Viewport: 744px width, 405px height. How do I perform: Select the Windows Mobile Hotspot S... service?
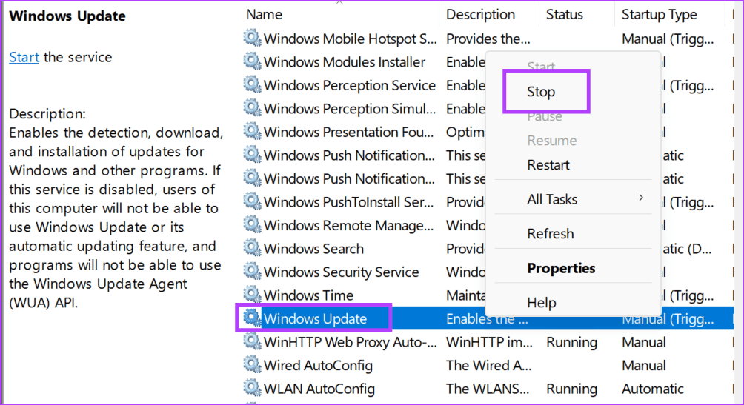coord(350,39)
